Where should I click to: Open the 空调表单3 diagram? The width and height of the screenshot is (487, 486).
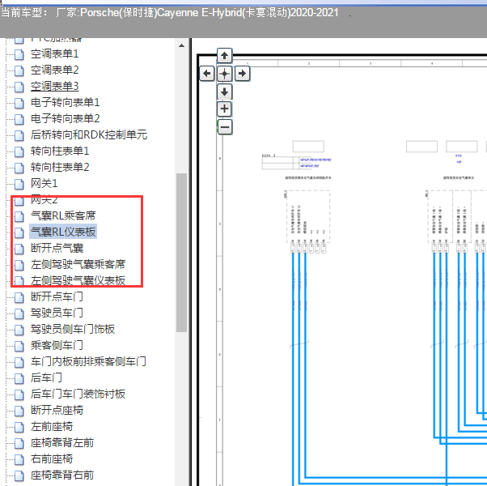pos(55,86)
